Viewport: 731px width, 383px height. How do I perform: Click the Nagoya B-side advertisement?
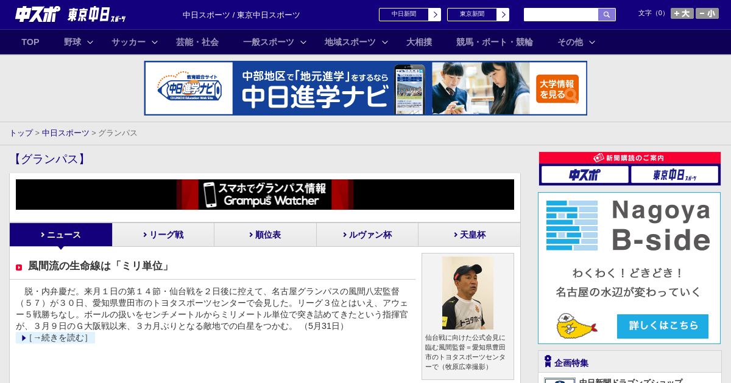(629, 268)
